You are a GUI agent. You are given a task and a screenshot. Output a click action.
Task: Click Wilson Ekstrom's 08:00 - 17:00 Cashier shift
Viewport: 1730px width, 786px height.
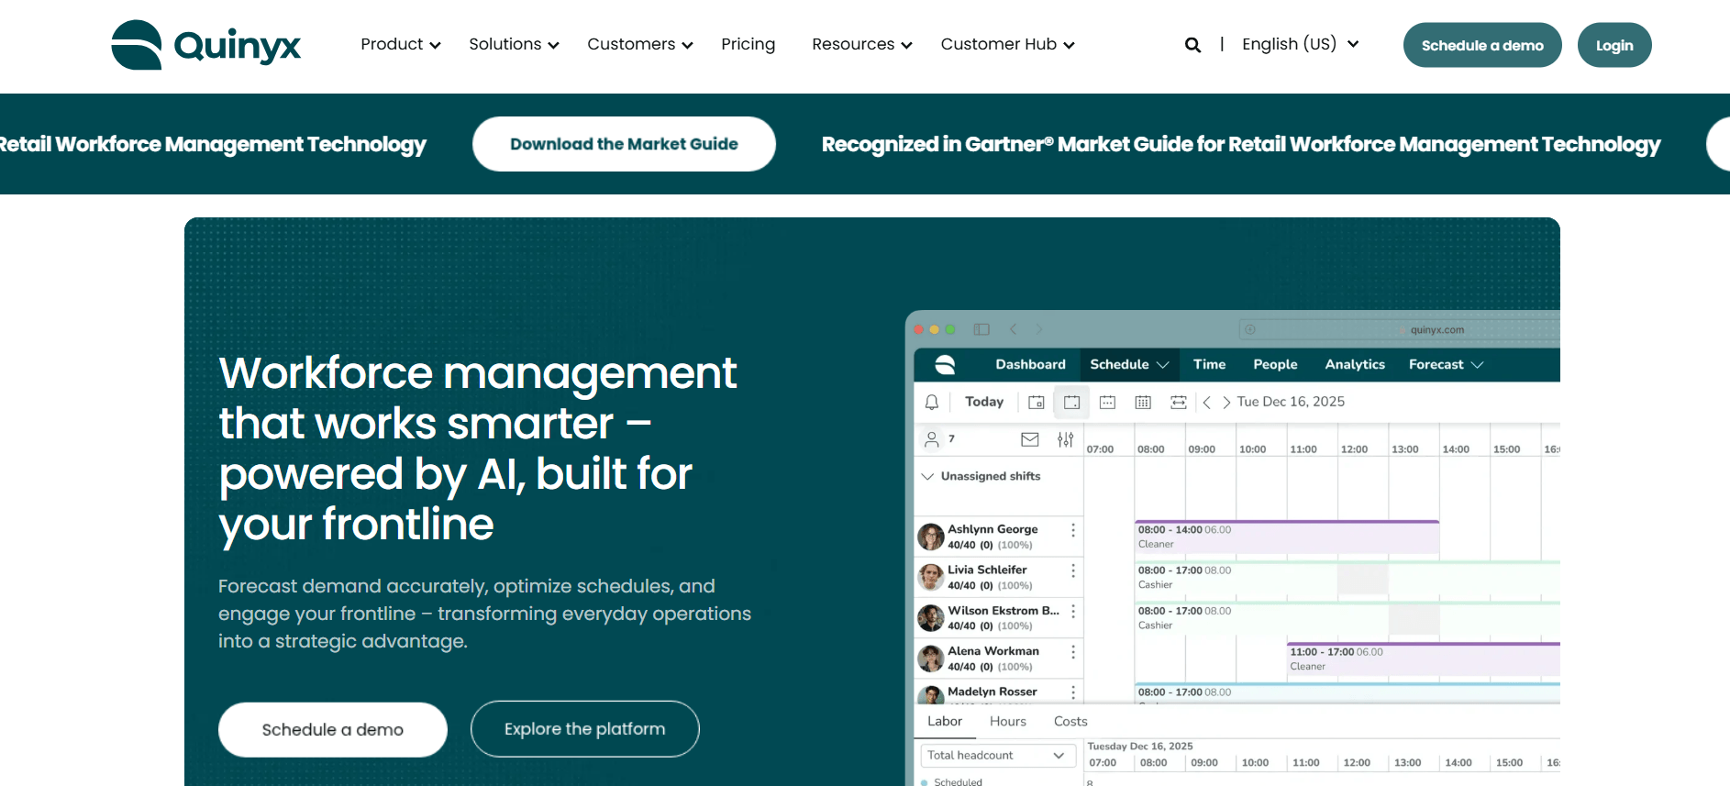pos(1347,618)
